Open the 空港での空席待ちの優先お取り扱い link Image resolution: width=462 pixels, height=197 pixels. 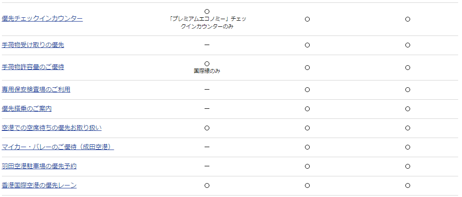coord(51,128)
